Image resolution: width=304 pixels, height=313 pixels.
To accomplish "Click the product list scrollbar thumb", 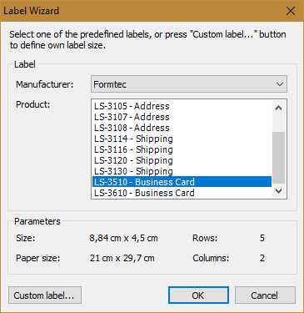I will [x=279, y=158].
